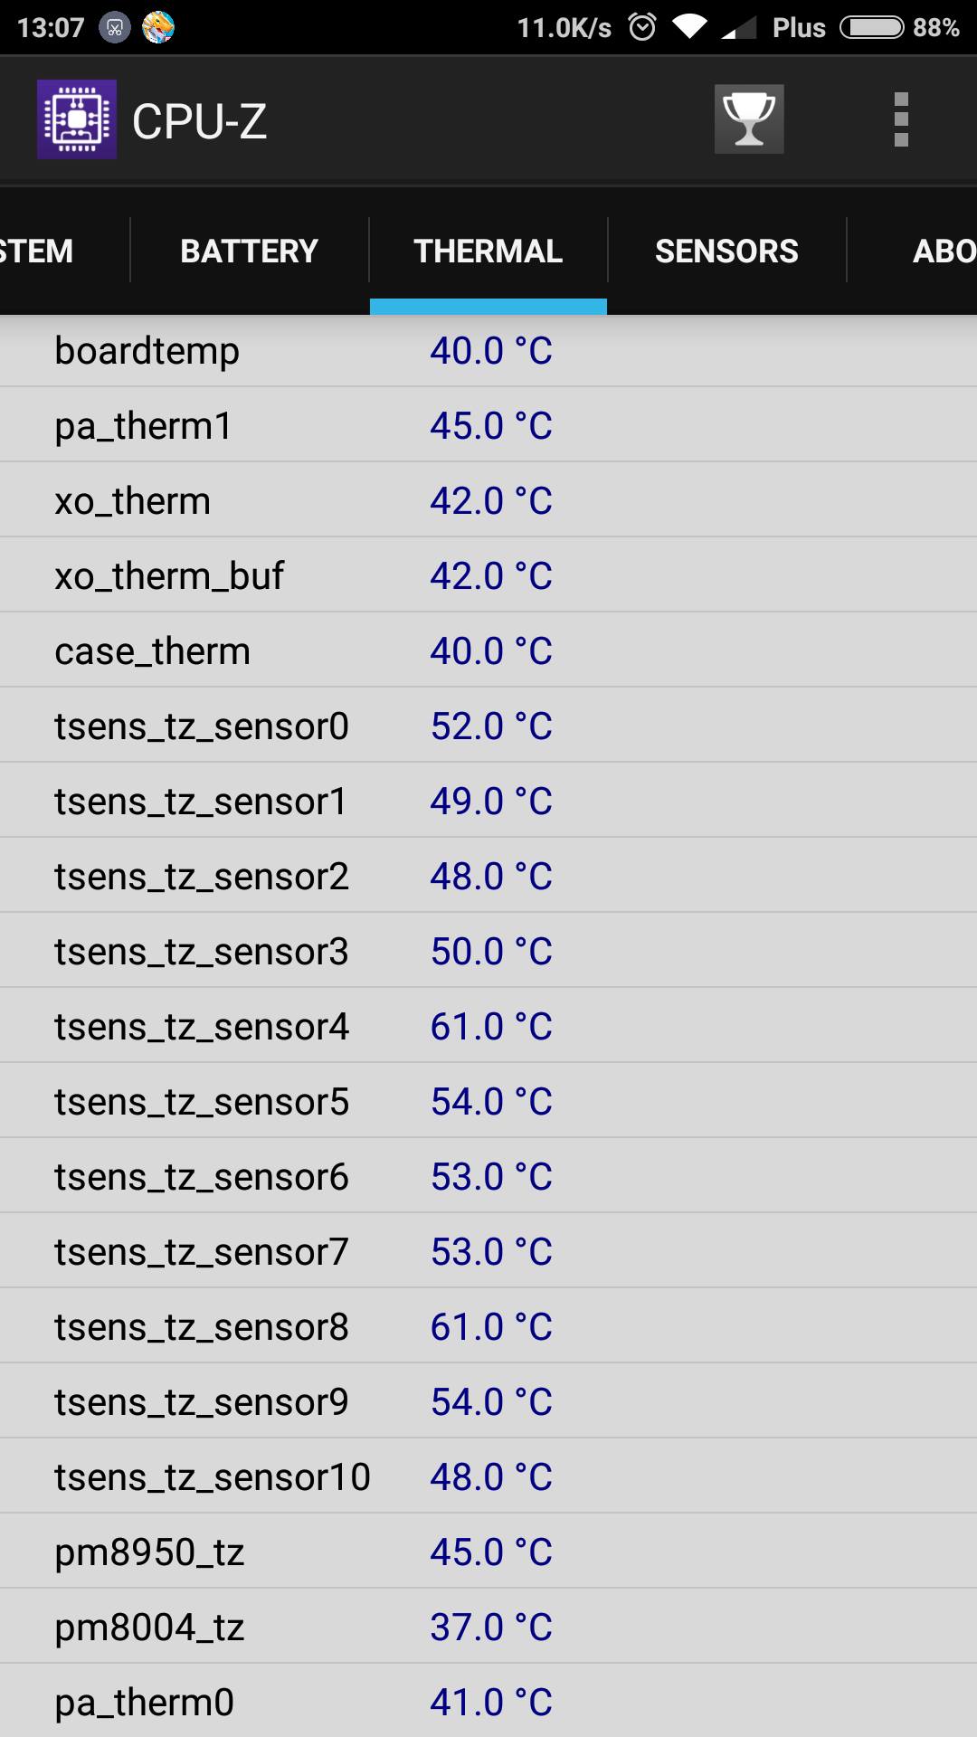Open the trophy icon in the app bar
Image resolution: width=977 pixels, height=1737 pixels.
(749, 119)
